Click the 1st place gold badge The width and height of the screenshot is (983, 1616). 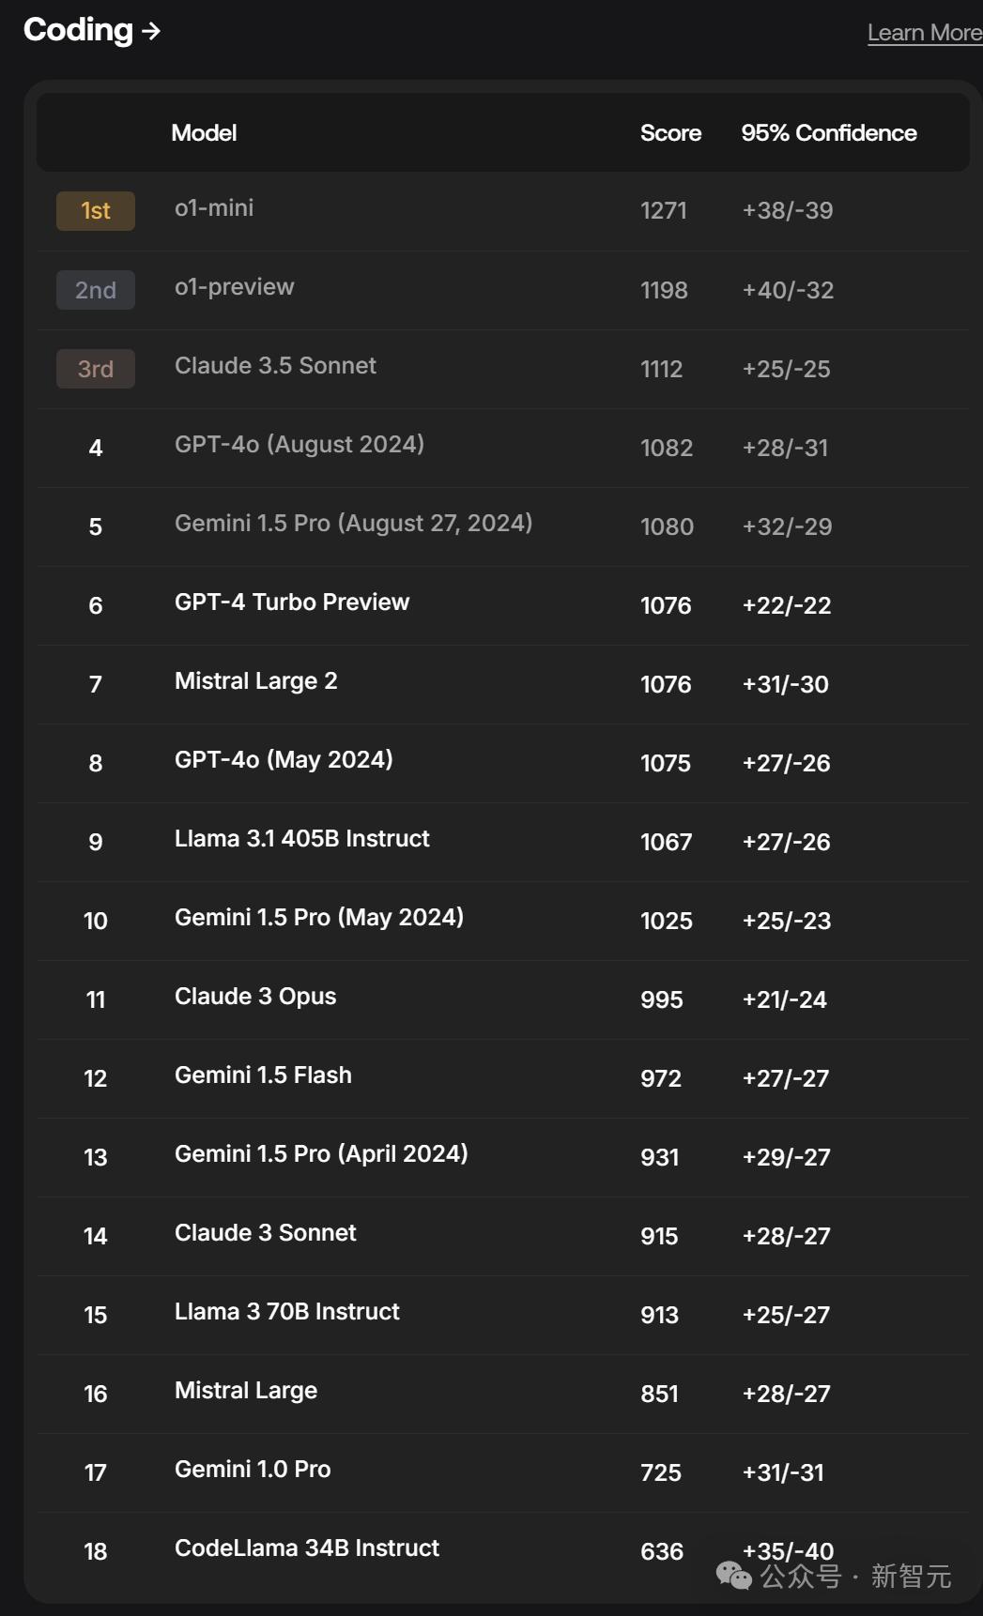click(96, 211)
